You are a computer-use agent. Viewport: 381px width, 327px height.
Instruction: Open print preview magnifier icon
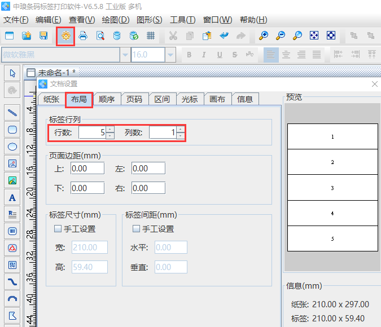point(100,36)
